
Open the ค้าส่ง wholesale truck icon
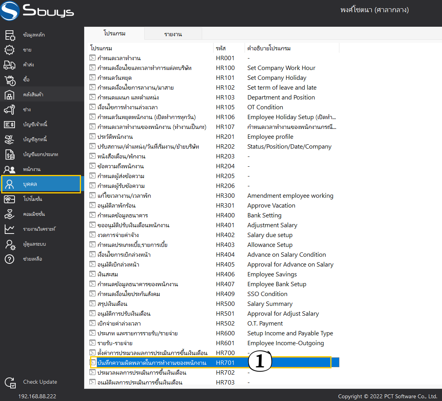(x=9, y=65)
